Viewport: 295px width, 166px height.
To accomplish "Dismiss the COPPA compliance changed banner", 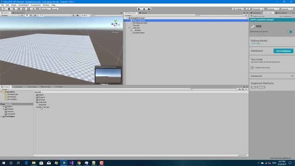I will point(293,20).
